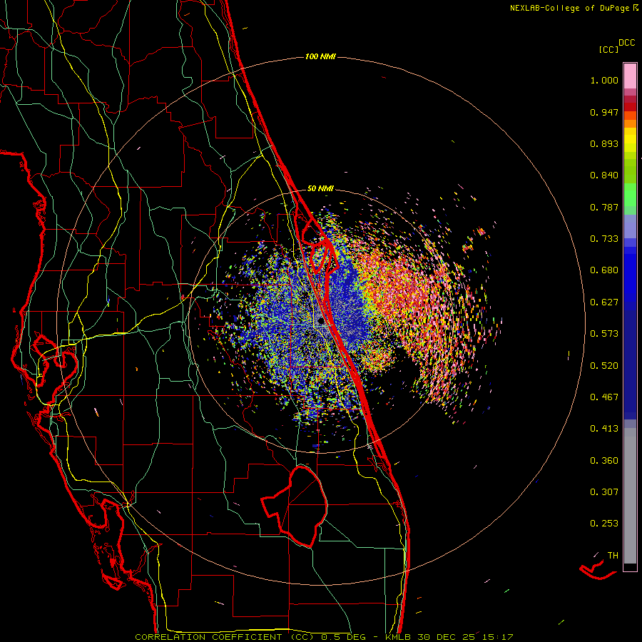Click the pink swatch at the top of the color bar
The image size is (642, 642).
point(630,76)
